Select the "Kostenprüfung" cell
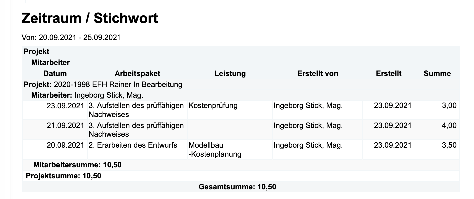 pos(213,106)
